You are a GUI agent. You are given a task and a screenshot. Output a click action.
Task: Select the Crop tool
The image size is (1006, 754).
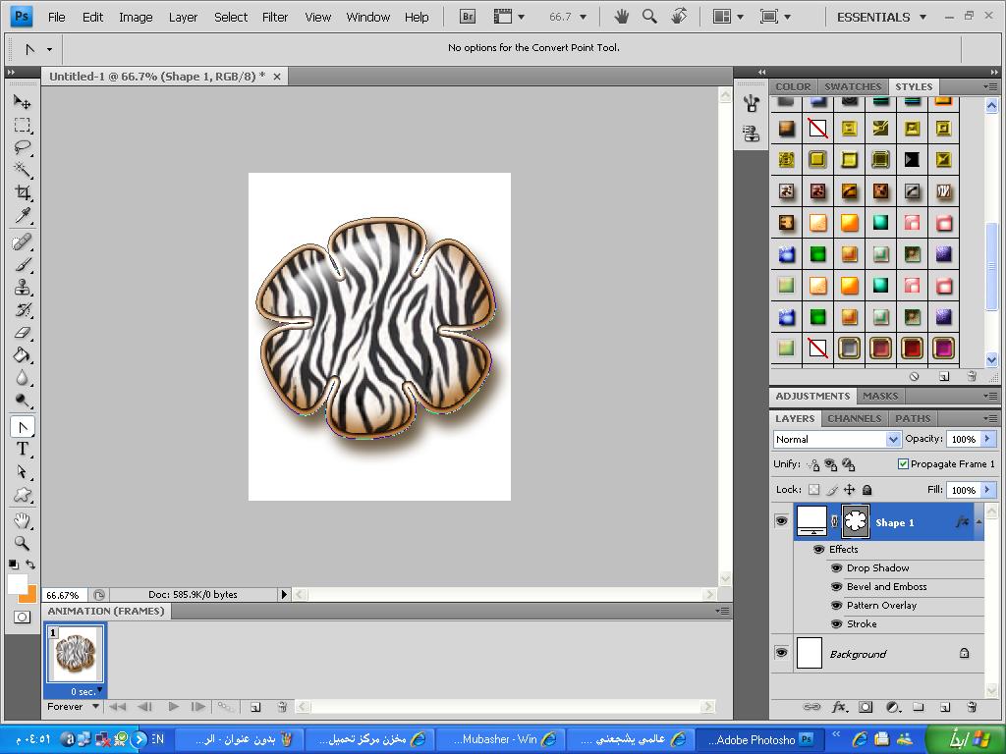point(22,192)
